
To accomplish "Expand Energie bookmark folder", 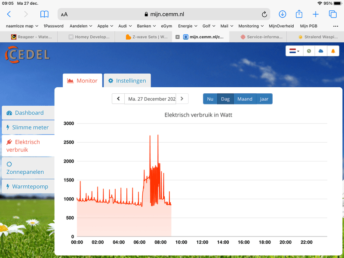I will [x=187, y=26].
